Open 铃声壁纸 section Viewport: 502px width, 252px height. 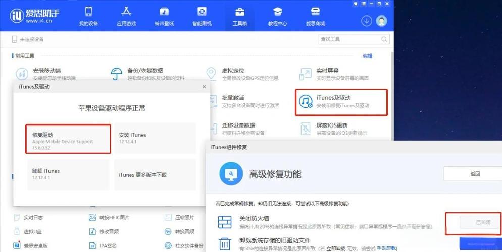[164, 16]
